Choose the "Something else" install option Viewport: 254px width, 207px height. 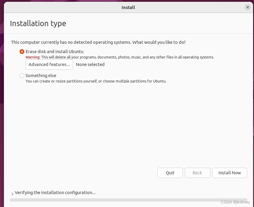coord(41,76)
